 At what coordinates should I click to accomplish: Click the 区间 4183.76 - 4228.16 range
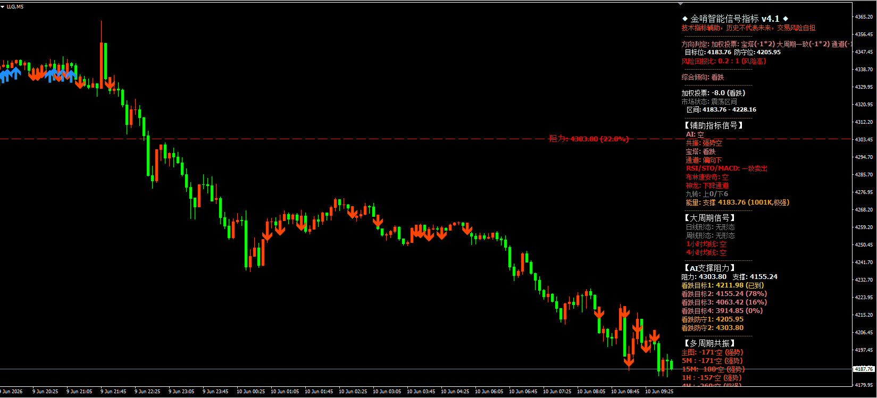pos(721,109)
